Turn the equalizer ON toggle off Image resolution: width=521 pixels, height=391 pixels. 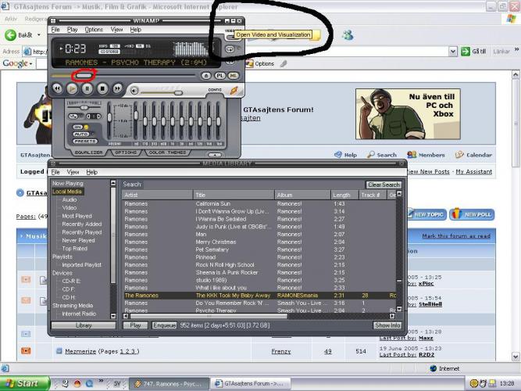[78, 127]
